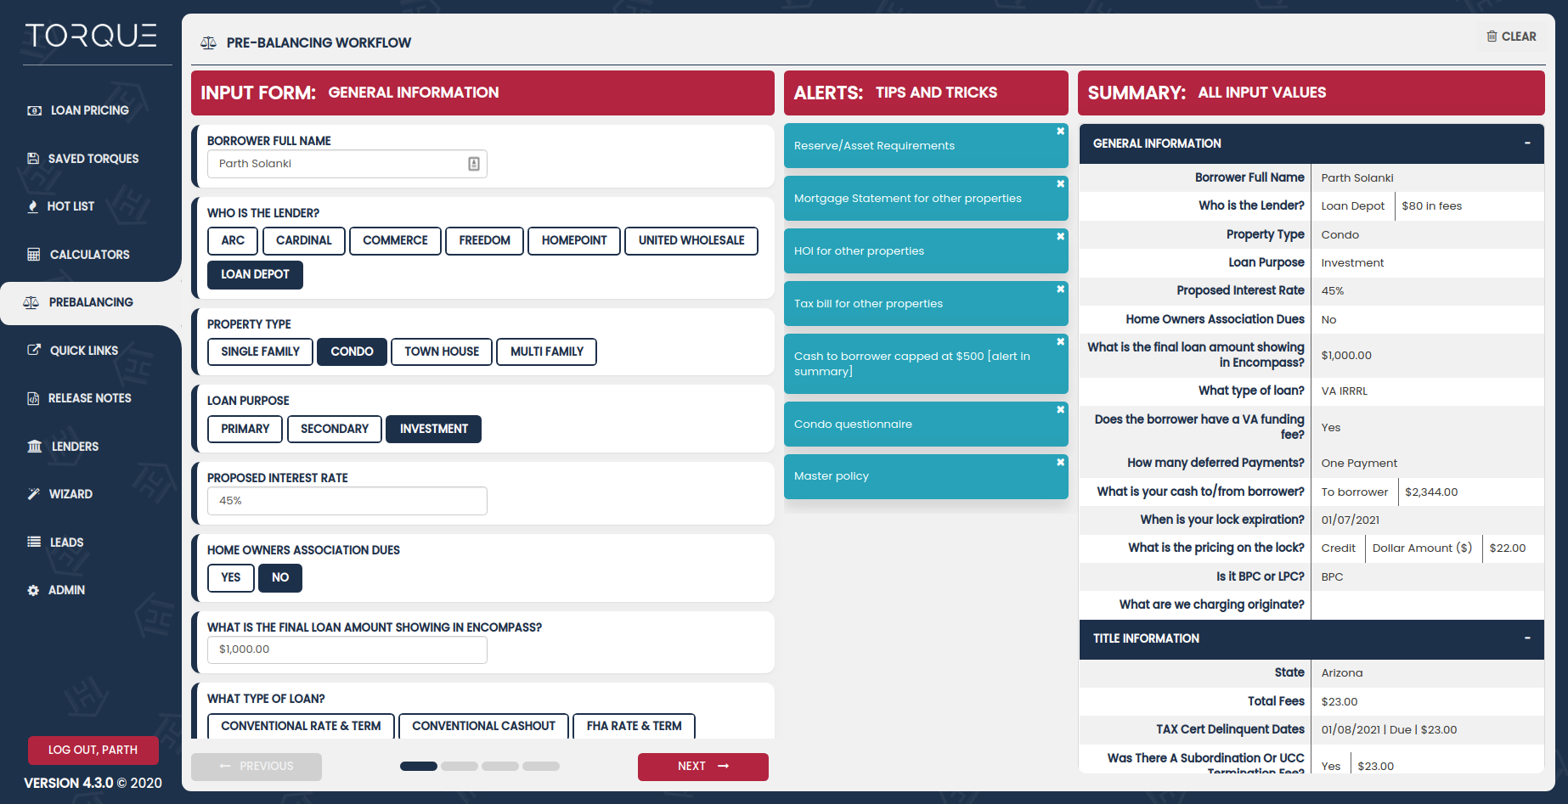1568x804 pixels.
Task: Click the Admin gear icon
Action: (x=33, y=590)
